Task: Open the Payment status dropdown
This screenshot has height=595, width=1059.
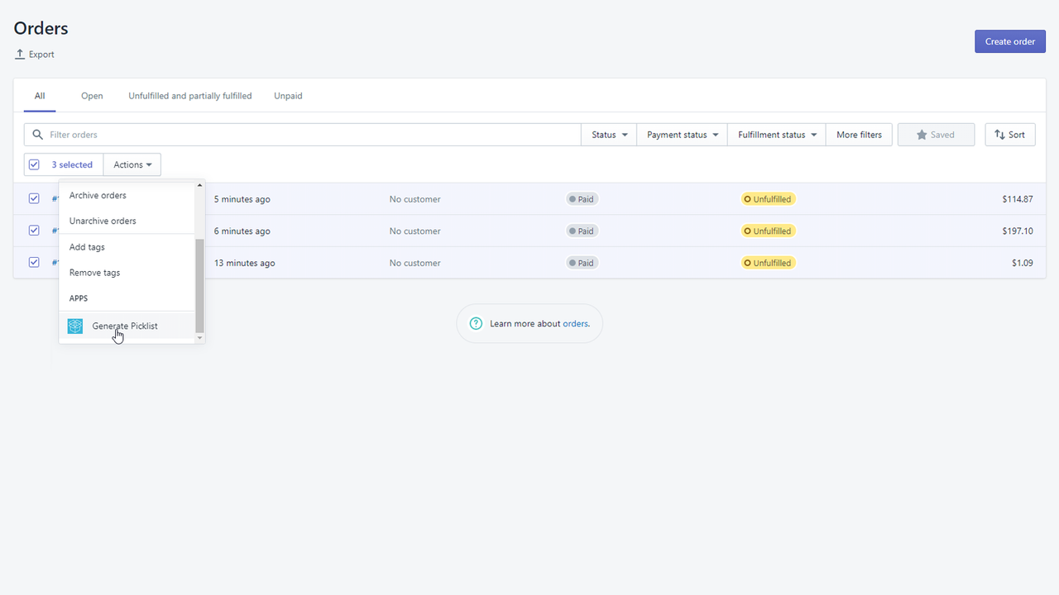Action: pyautogui.click(x=681, y=134)
